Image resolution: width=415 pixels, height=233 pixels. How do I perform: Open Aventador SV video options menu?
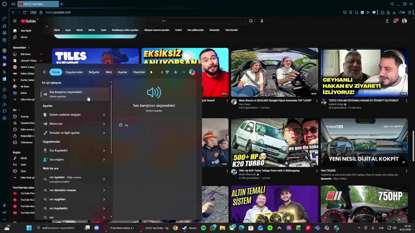(317, 101)
